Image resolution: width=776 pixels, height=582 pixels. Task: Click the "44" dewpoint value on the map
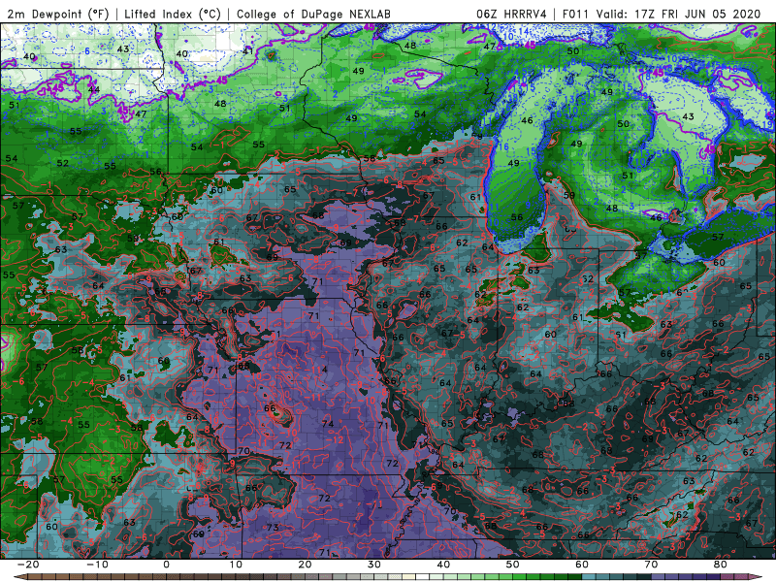94,89
